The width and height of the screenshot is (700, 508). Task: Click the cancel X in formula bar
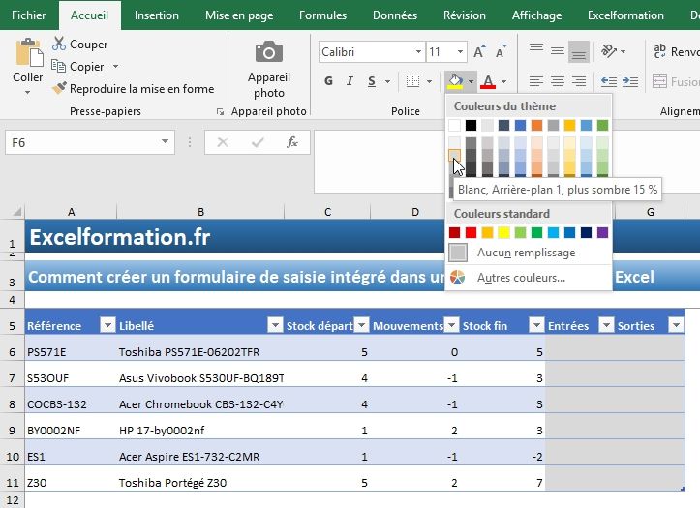(223, 142)
